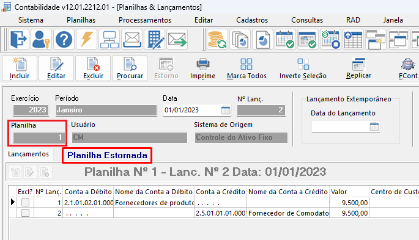This screenshot has height=240, width=419.
Task: Click the 9.500,00 value in entry 2
Action: 349,213
